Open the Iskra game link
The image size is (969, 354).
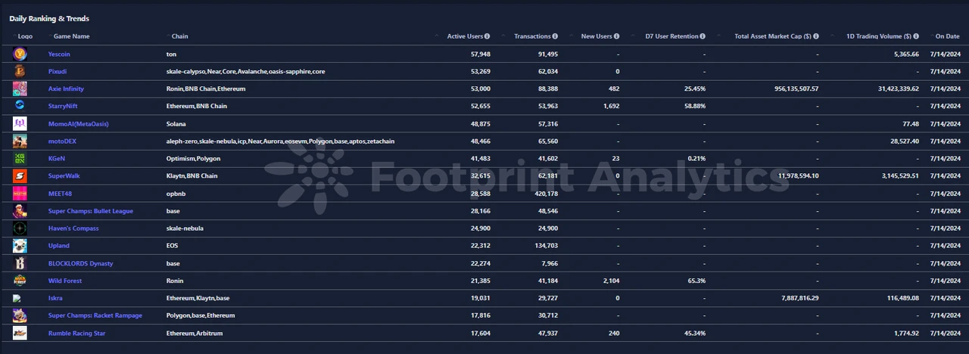tap(55, 298)
